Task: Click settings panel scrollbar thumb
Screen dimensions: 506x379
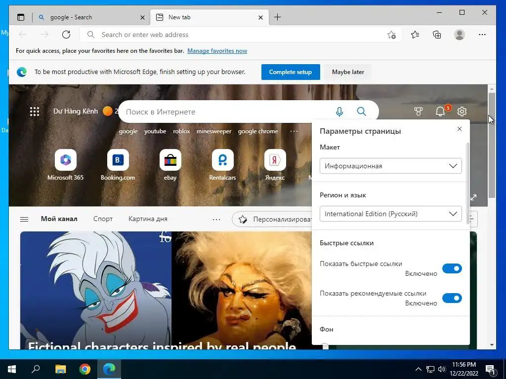Action: [x=468, y=184]
